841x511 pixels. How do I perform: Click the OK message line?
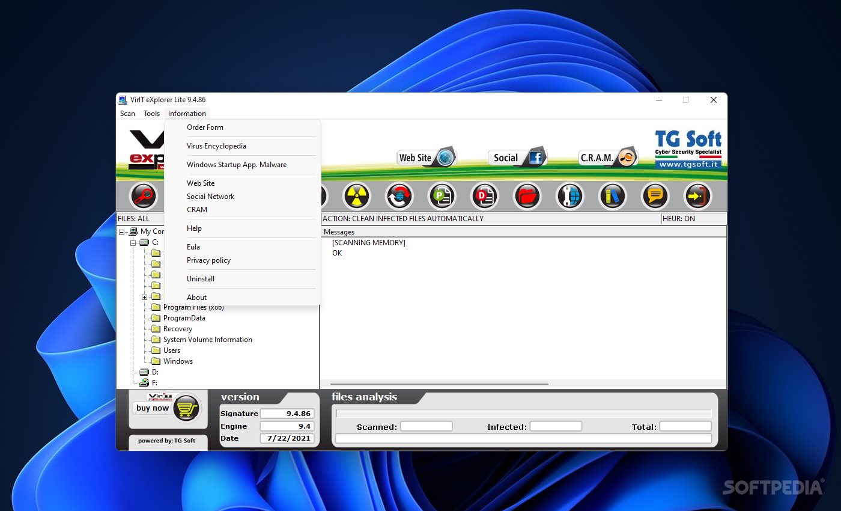(x=337, y=253)
